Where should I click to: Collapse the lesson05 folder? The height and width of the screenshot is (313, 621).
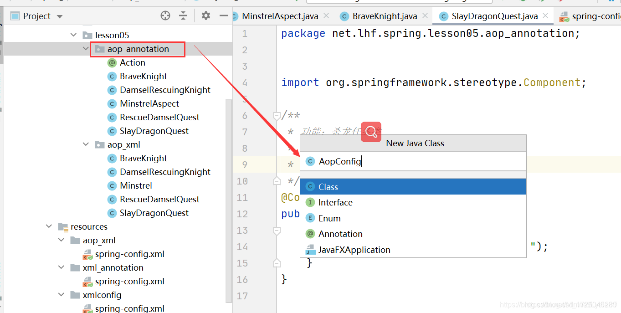pos(74,35)
